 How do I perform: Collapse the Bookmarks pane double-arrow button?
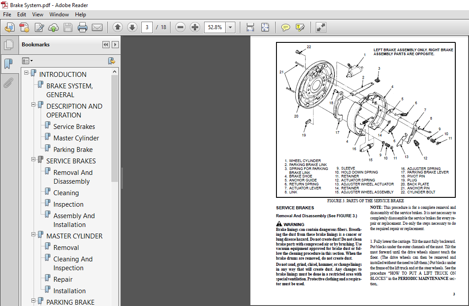(106, 45)
